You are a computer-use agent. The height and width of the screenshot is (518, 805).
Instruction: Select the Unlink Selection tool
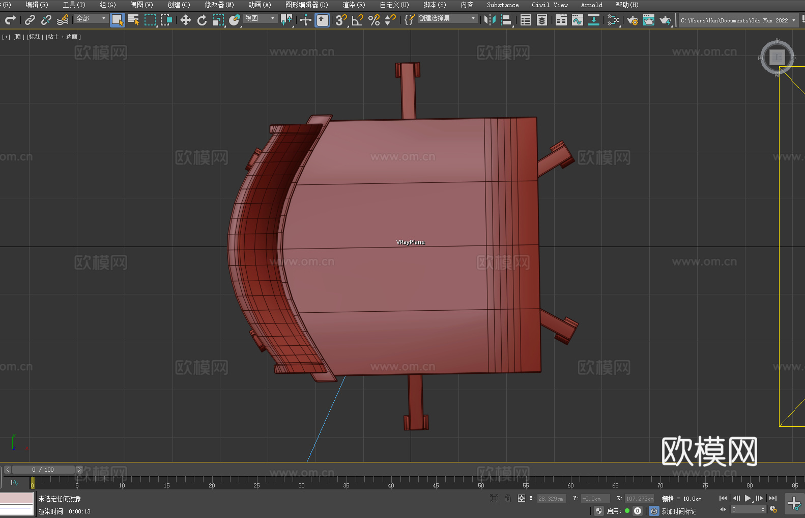tap(46, 20)
